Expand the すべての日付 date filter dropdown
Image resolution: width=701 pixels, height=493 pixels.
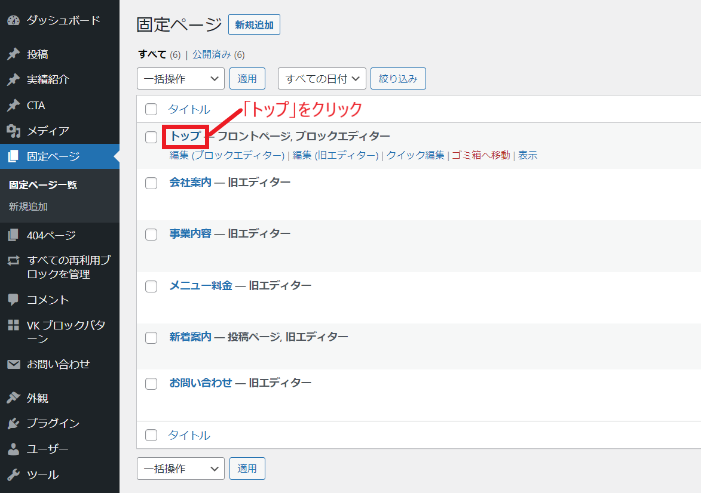322,79
